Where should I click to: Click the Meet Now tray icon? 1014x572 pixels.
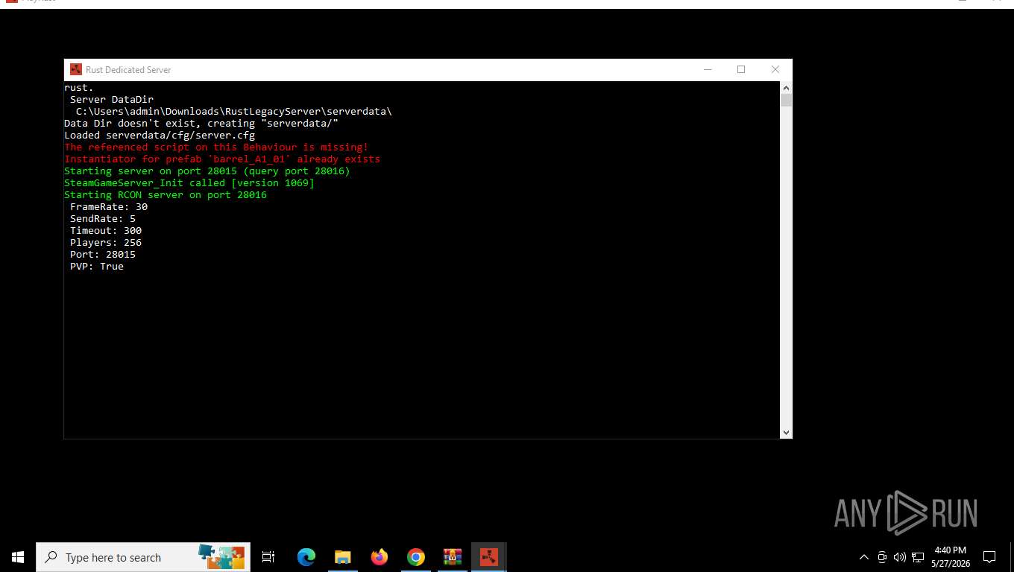pos(882,557)
